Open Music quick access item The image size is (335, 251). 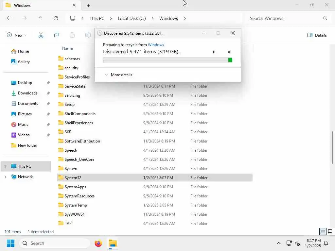coord(20,125)
